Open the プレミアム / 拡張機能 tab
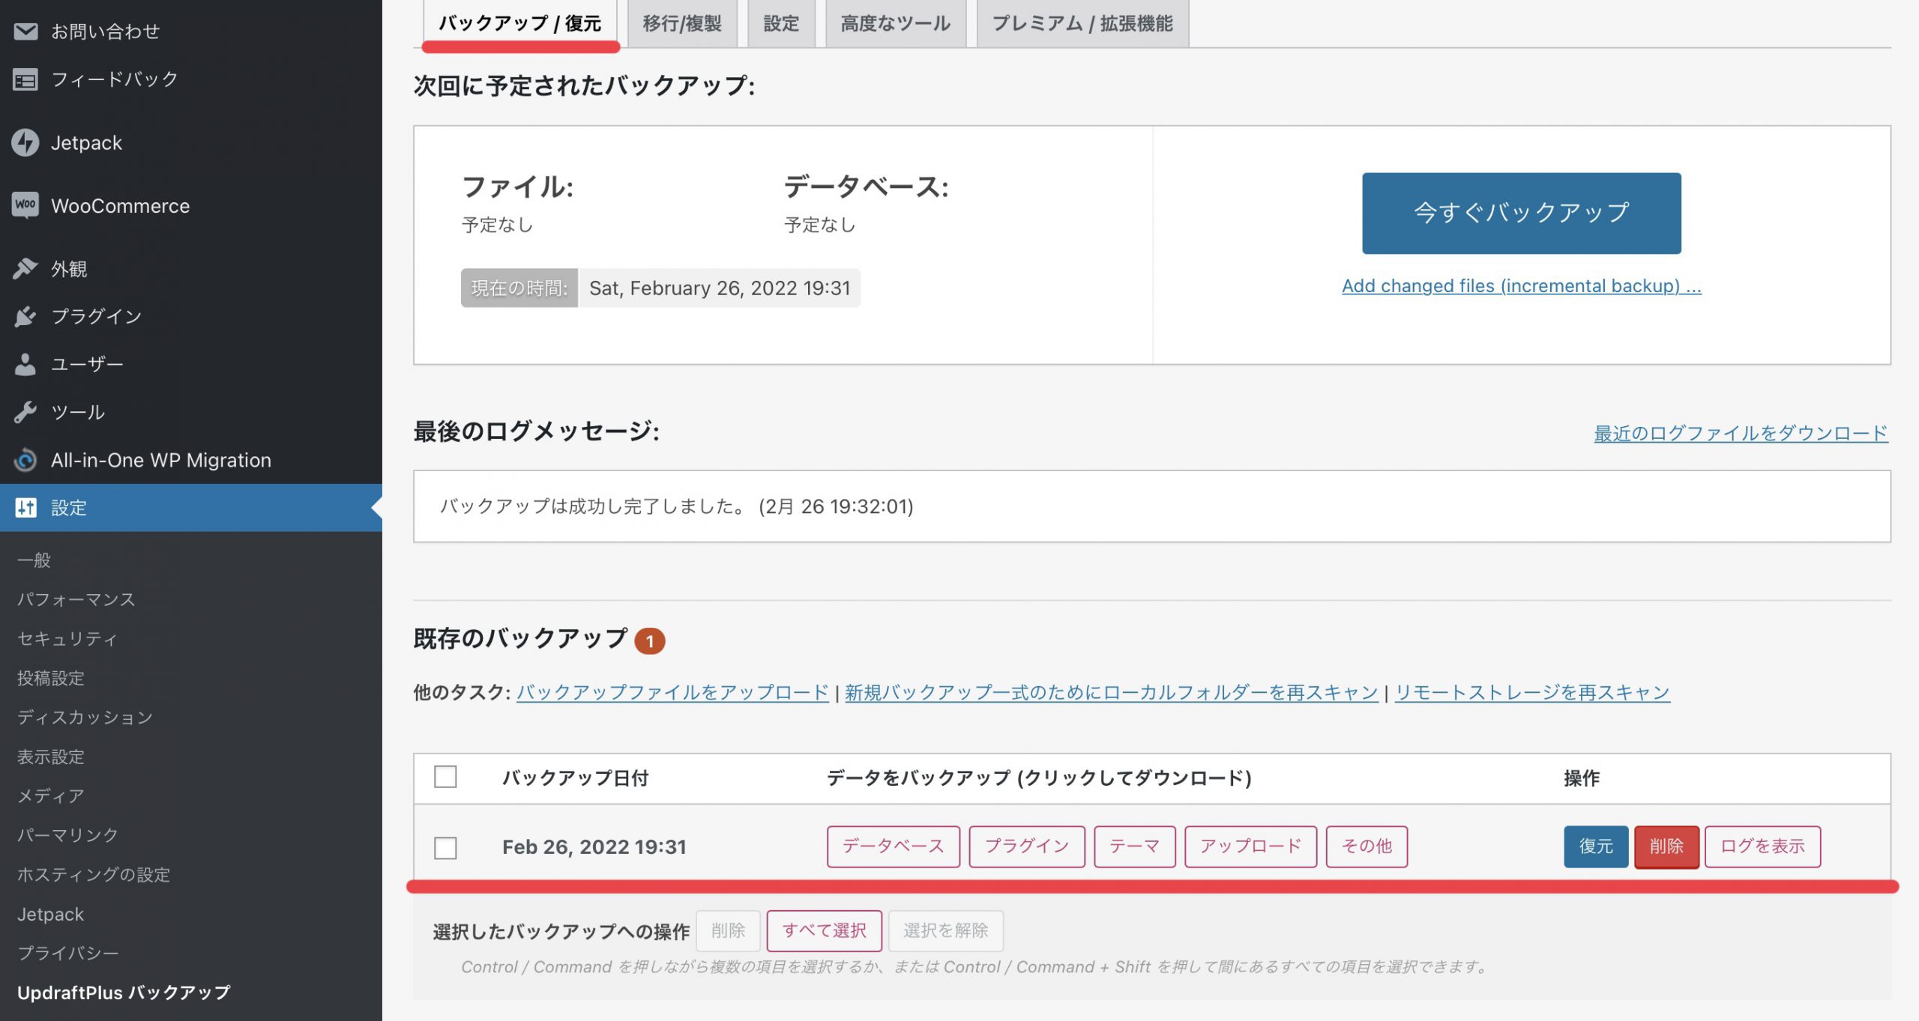 pos(1082,24)
